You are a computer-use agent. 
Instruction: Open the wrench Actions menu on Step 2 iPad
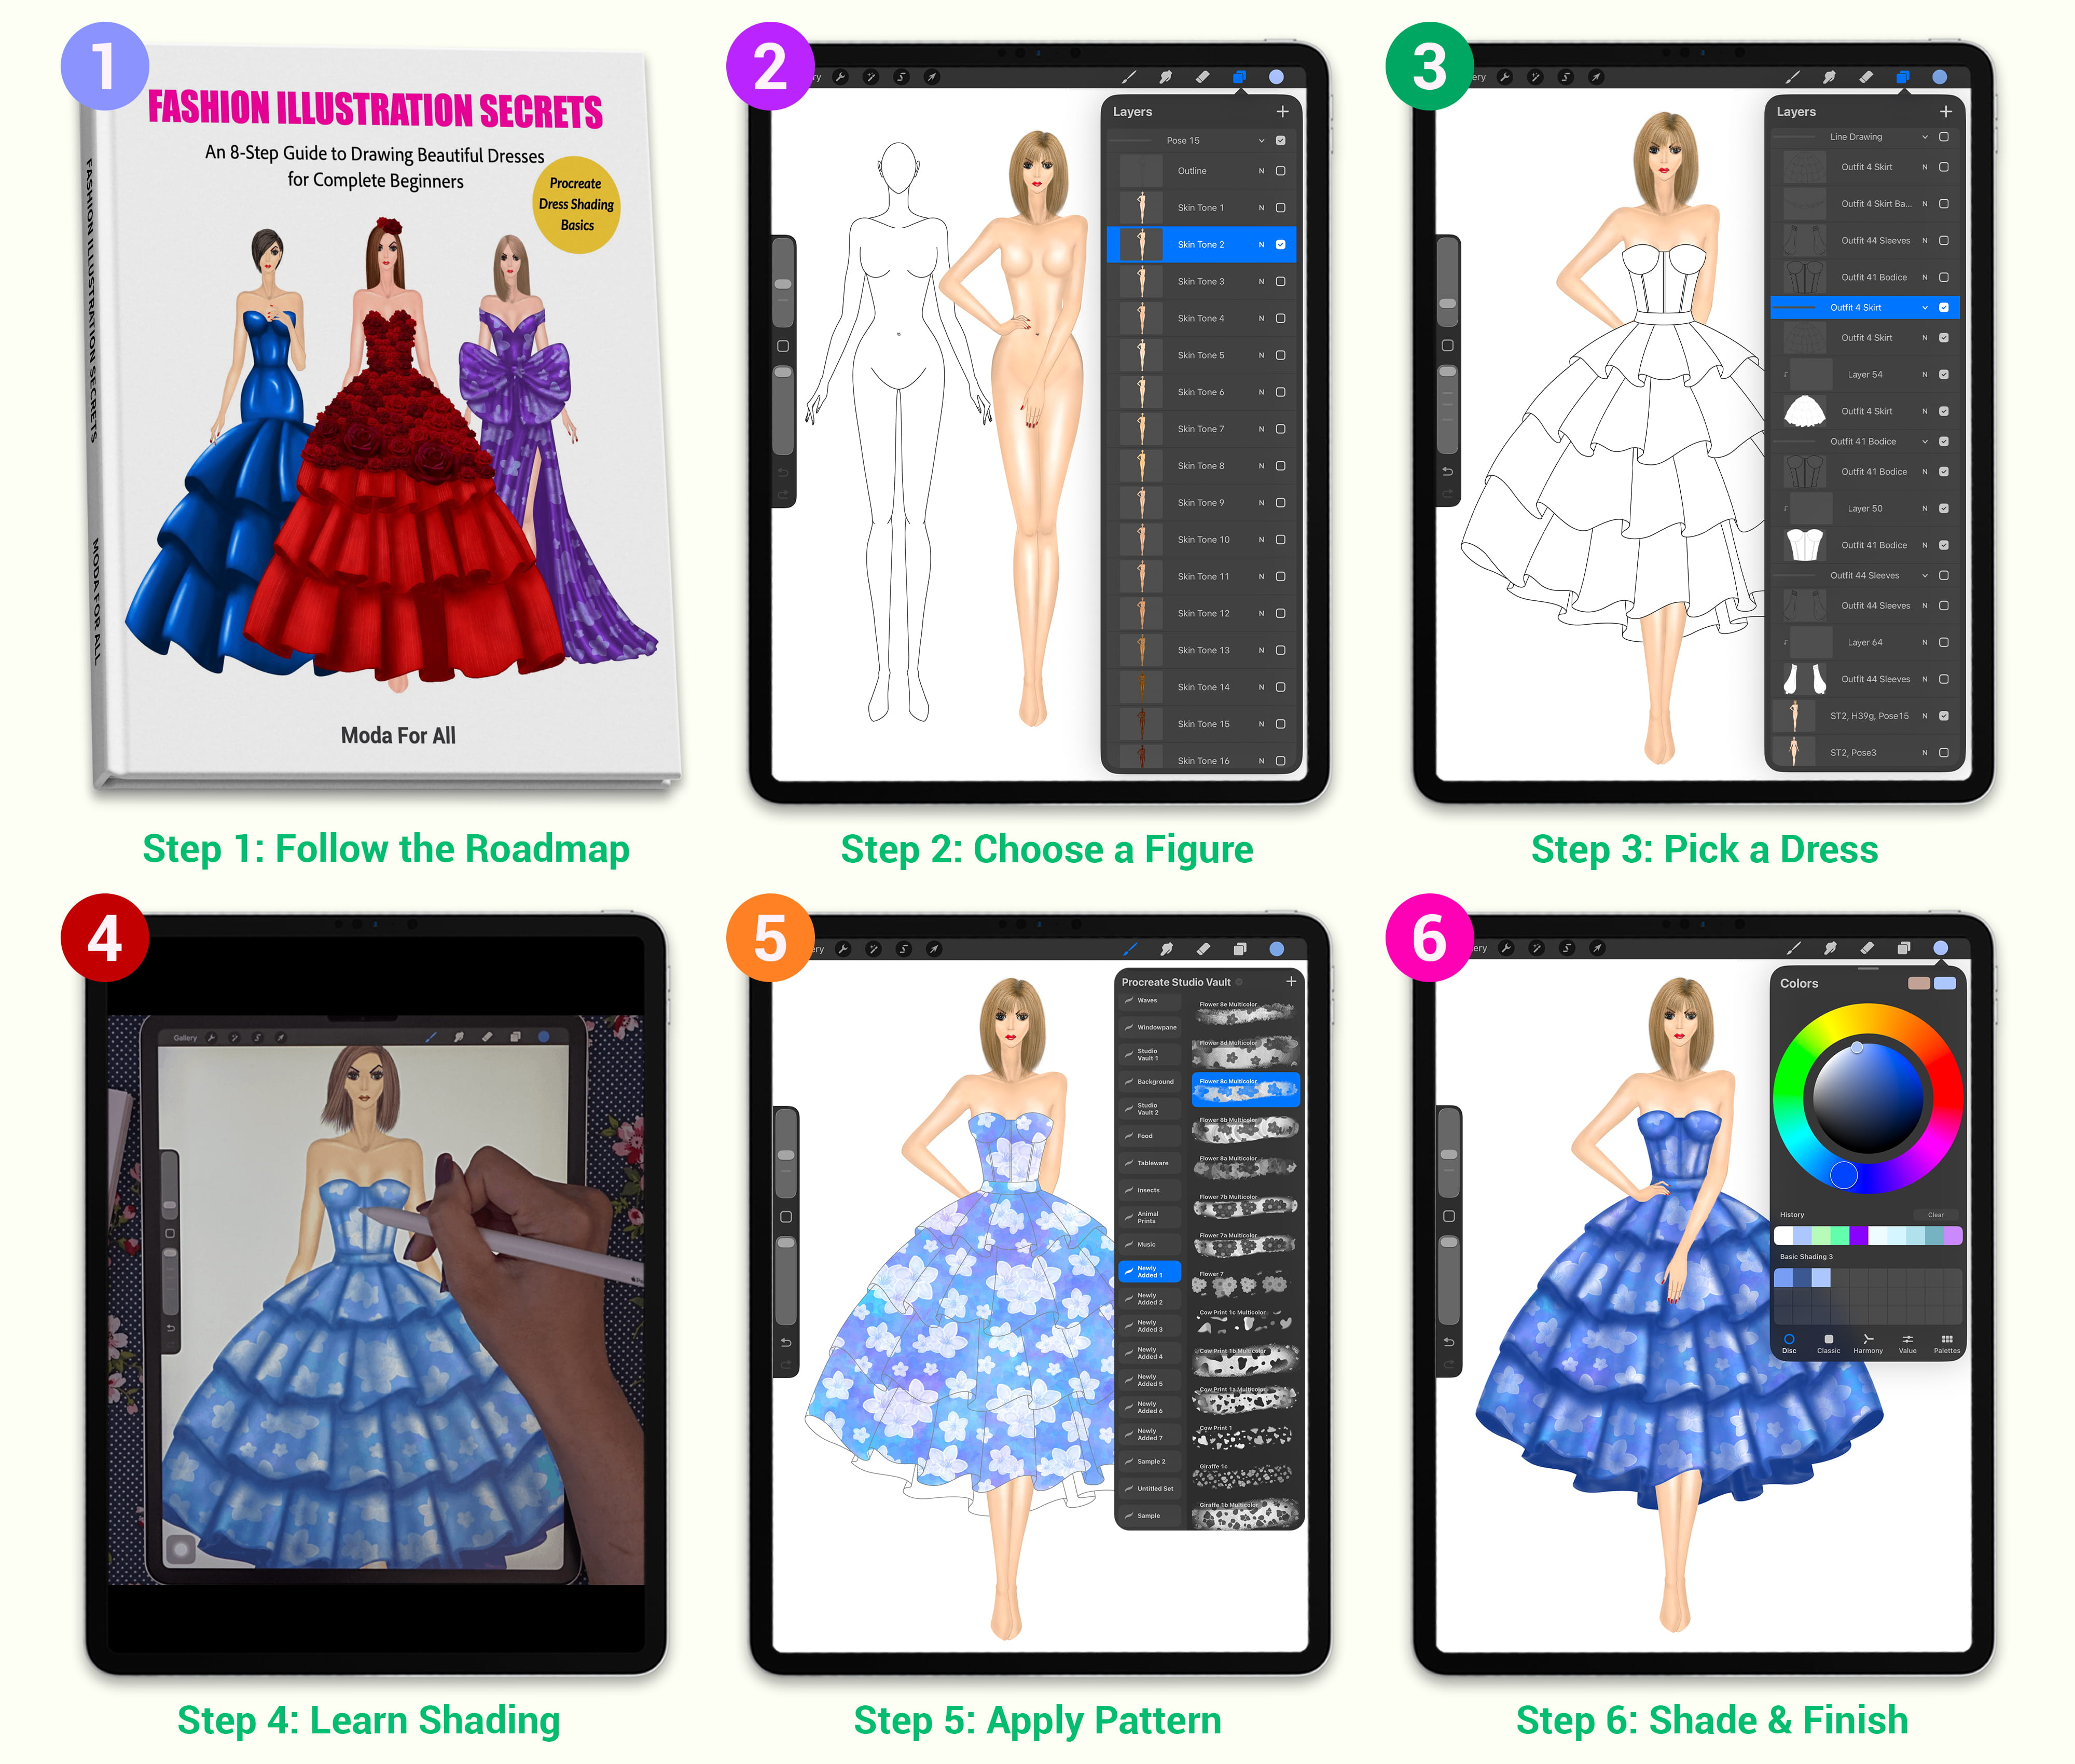(x=840, y=77)
